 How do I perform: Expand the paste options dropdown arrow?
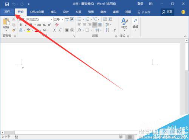coord(6,31)
